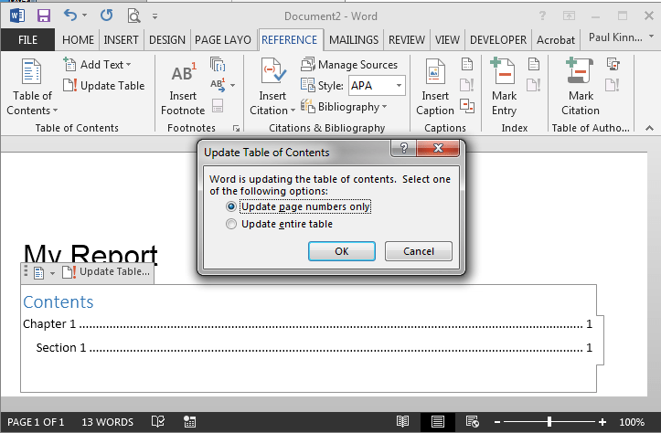Click Update Table of Authorities icon
661x433 pixels.
point(613,85)
